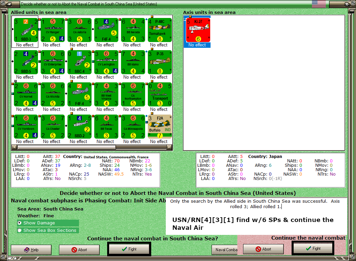The image size is (356, 261).
Task: Select the CA Chester cruiser unit
Action: click(53, 127)
